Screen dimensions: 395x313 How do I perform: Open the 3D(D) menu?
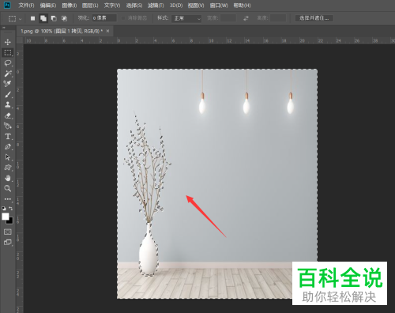coord(176,6)
